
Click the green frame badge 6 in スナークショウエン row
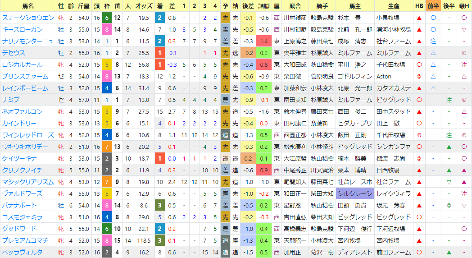point(107,18)
